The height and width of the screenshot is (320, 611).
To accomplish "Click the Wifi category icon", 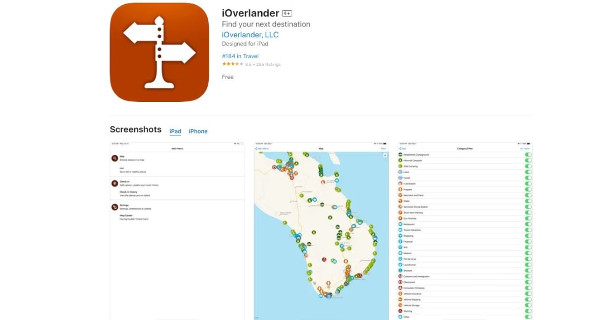I will point(400,248).
